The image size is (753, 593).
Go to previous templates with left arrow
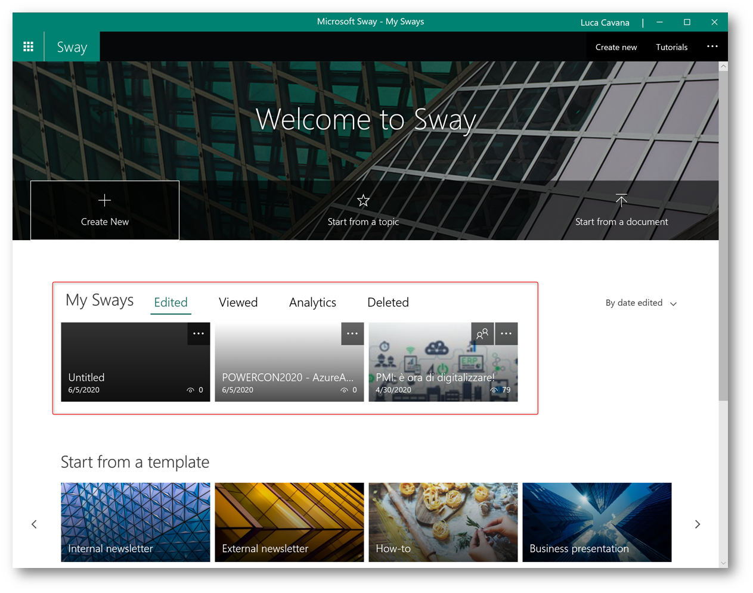pyautogui.click(x=34, y=524)
